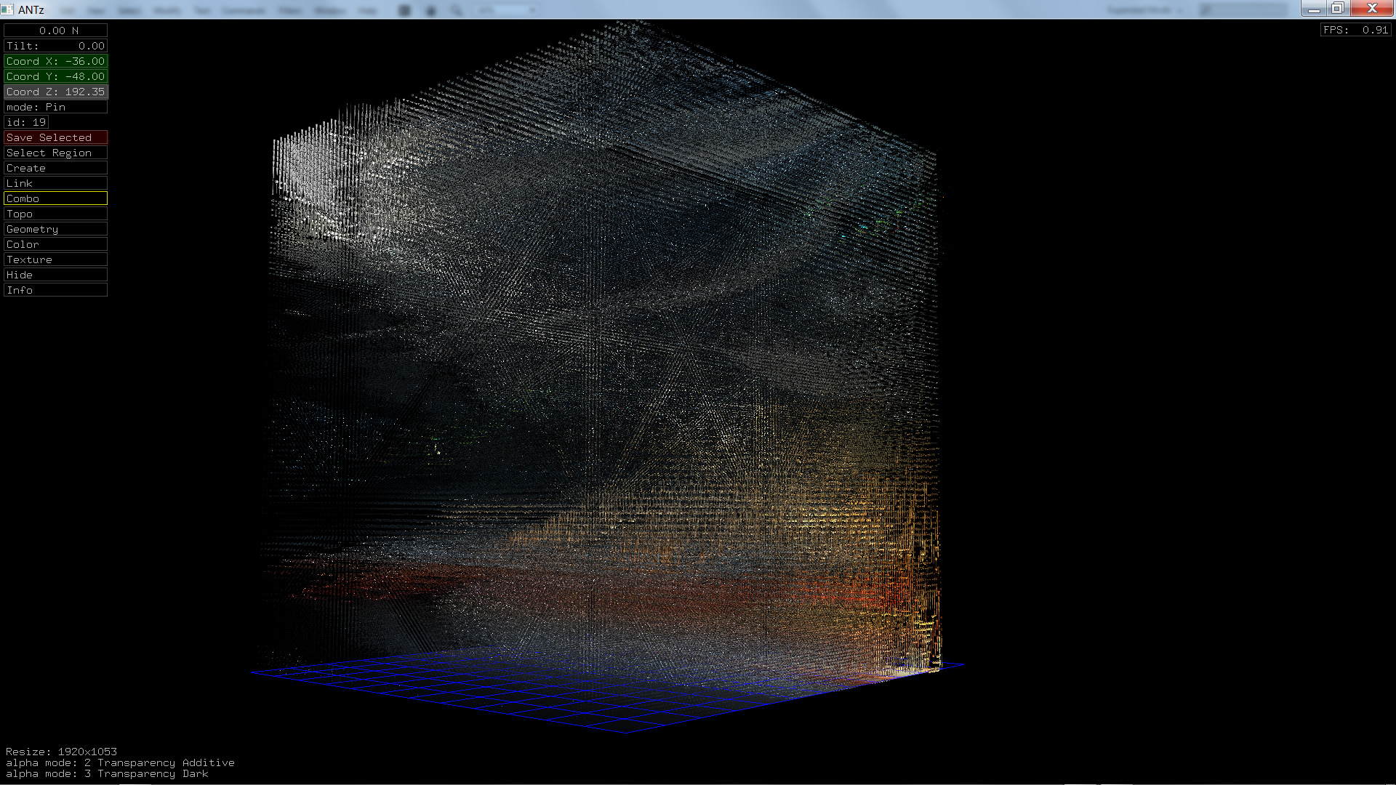Click the ANTz application icon in title bar

point(7,9)
